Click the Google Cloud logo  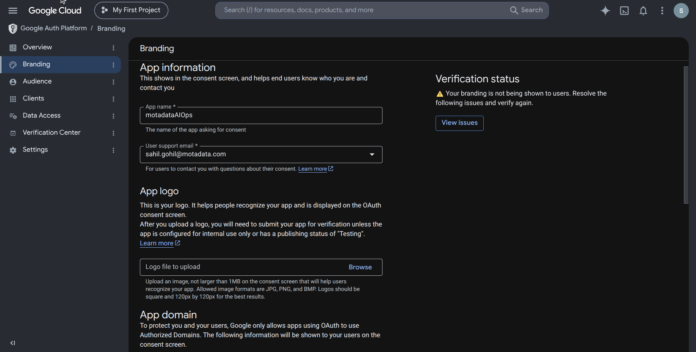(x=55, y=11)
